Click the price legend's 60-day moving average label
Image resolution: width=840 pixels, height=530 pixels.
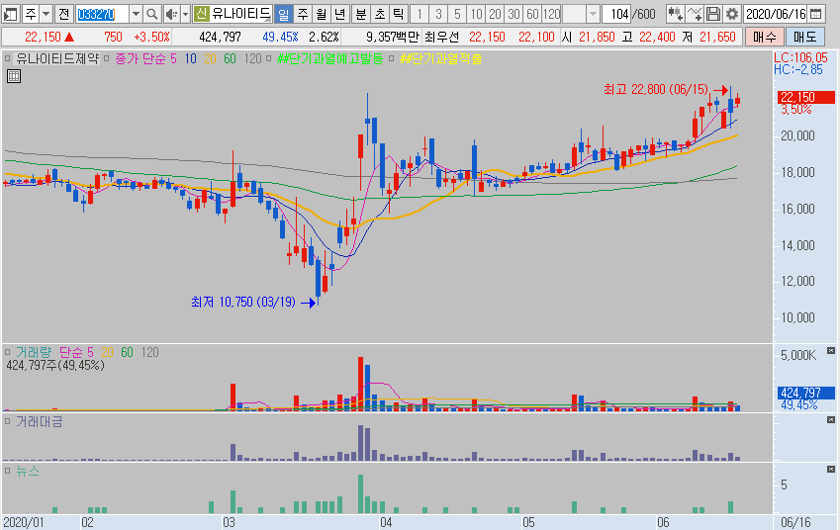(x=230, y=58)
